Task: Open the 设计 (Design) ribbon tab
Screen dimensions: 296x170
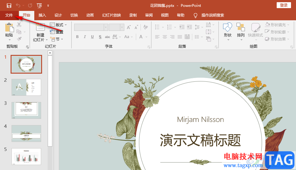Action: click(58, 15)
